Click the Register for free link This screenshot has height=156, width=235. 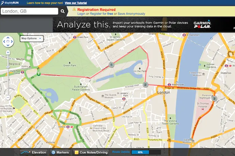[101, 14]
